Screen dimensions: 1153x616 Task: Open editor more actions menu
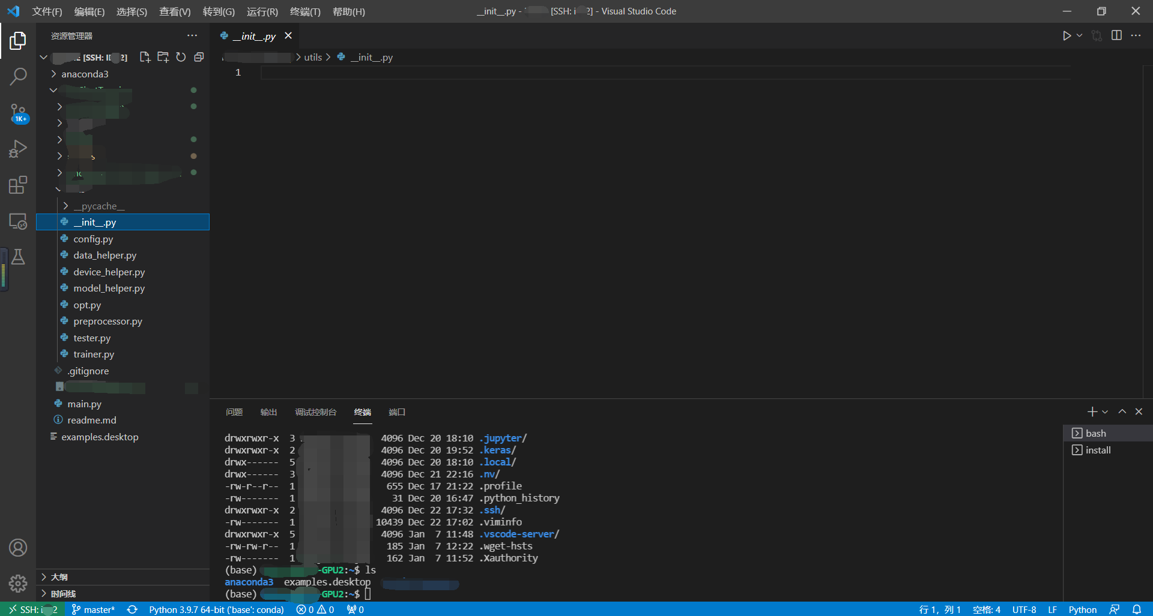[1136, 35]
